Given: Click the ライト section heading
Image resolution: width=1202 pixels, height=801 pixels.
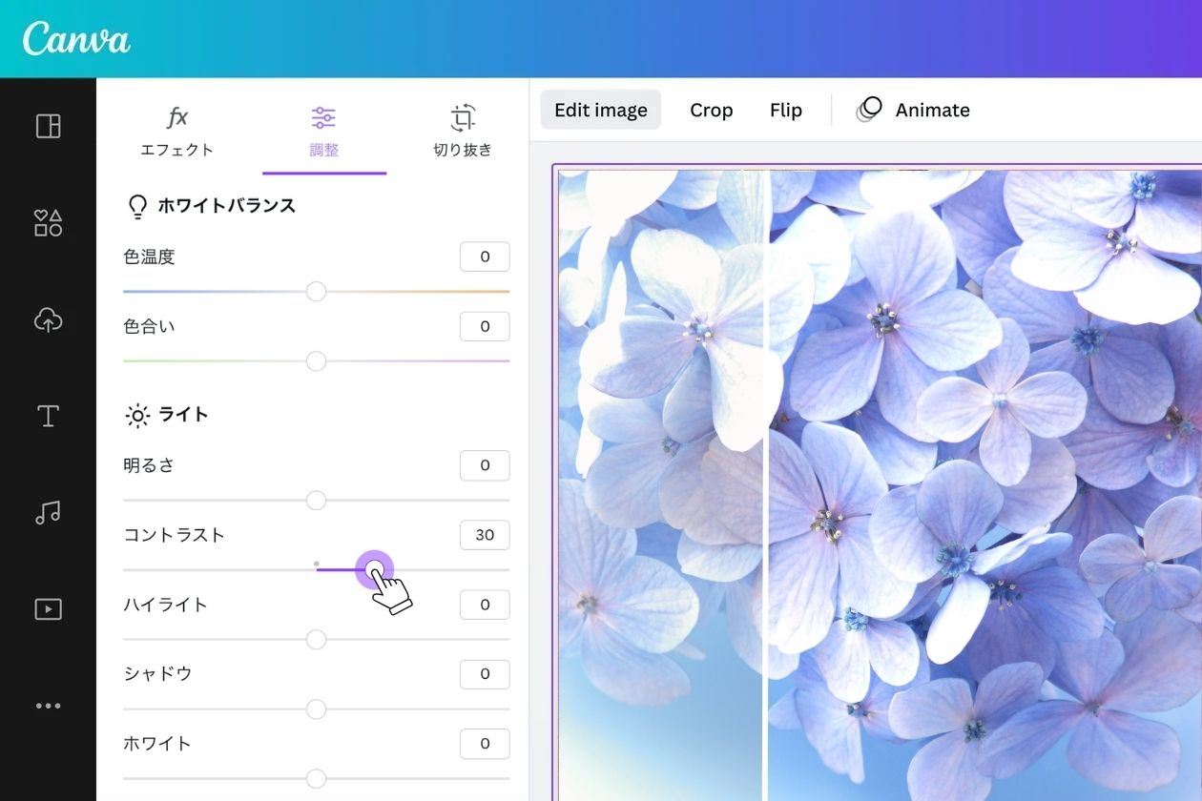Looking at the screenshot, I should (x=183, y=415).
